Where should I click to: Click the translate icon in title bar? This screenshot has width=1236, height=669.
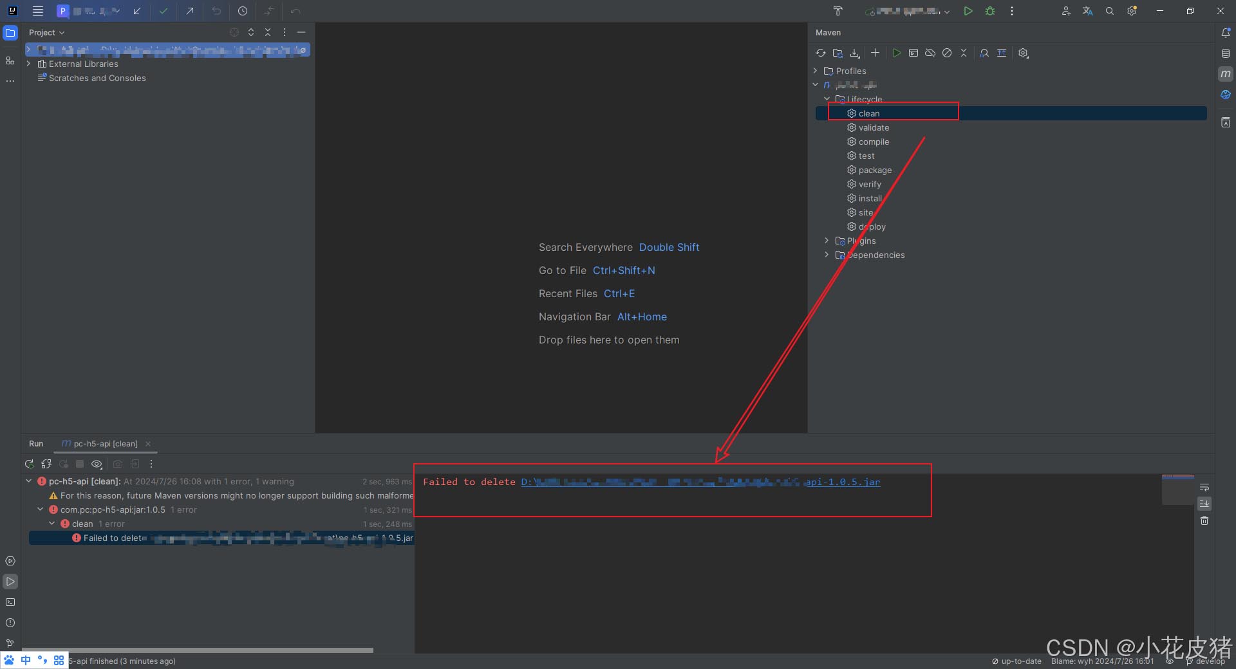[x=1088, y=11]
